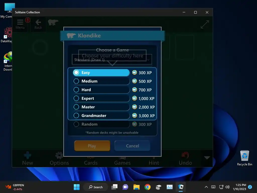Select Hard difficulty radio button

click(76, 90)
